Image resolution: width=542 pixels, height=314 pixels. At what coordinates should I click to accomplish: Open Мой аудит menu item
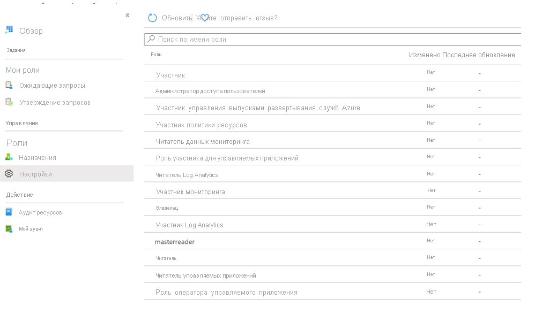(x=31, y=229)
